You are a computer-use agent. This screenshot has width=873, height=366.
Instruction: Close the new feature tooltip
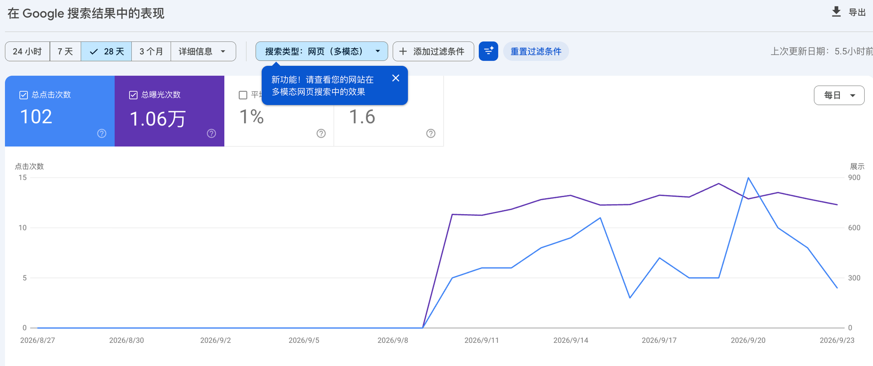tap(395, 78)
